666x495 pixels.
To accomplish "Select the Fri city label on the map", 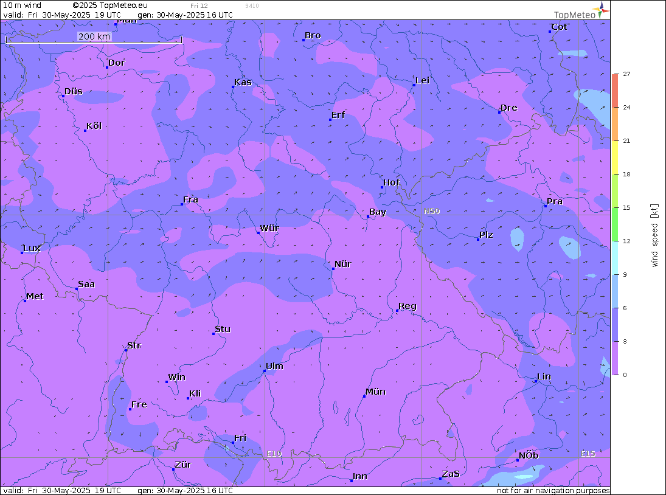I will pyautogui.click(x=240, y=438).
